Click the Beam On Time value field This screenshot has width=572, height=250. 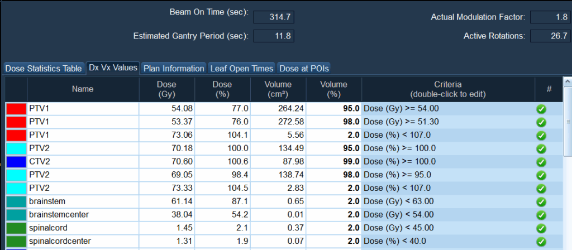coord(274,17)
